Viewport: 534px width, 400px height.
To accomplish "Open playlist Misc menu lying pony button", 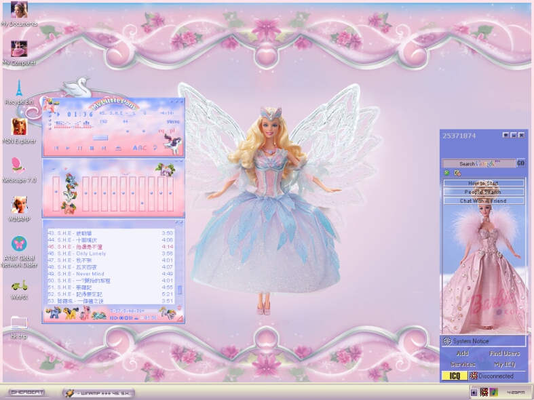I will click(99, 316).
